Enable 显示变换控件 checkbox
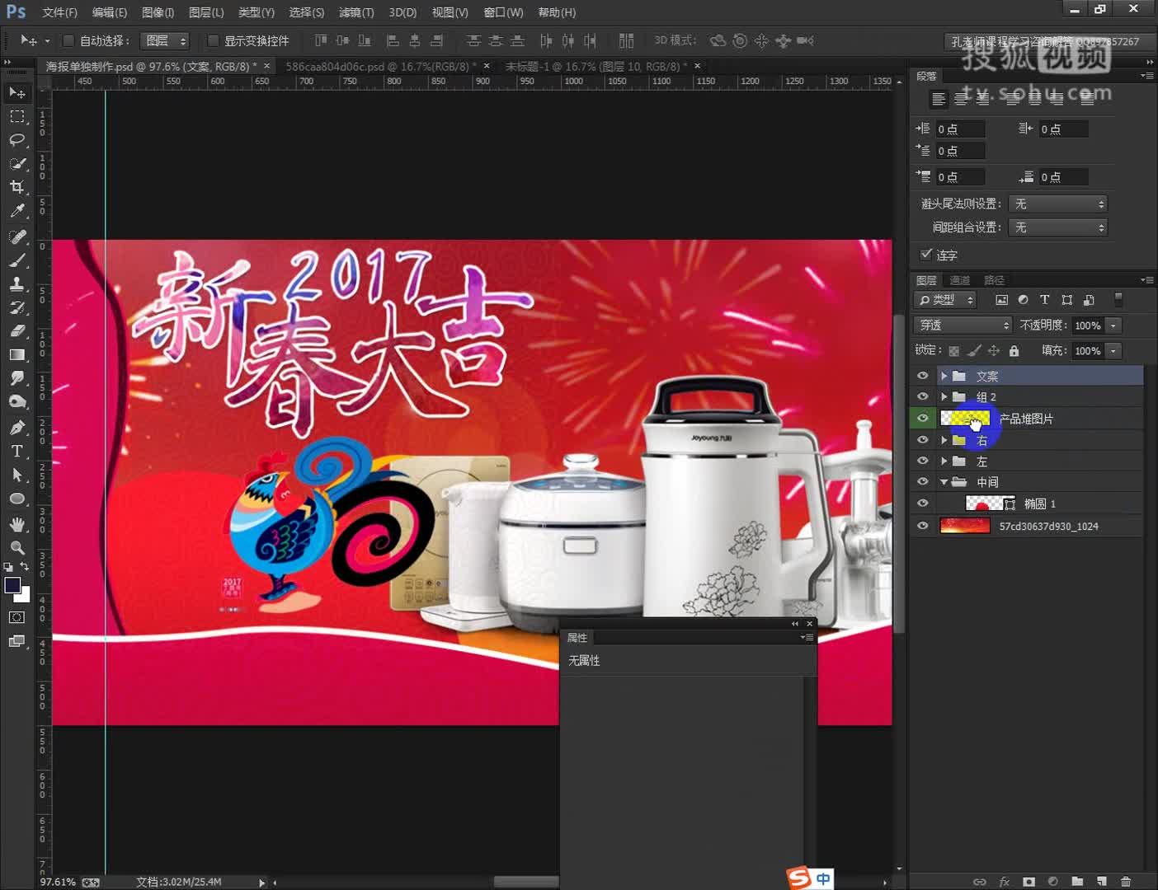The width and height of the screenshot is (1158, 890). click(213, 40)
